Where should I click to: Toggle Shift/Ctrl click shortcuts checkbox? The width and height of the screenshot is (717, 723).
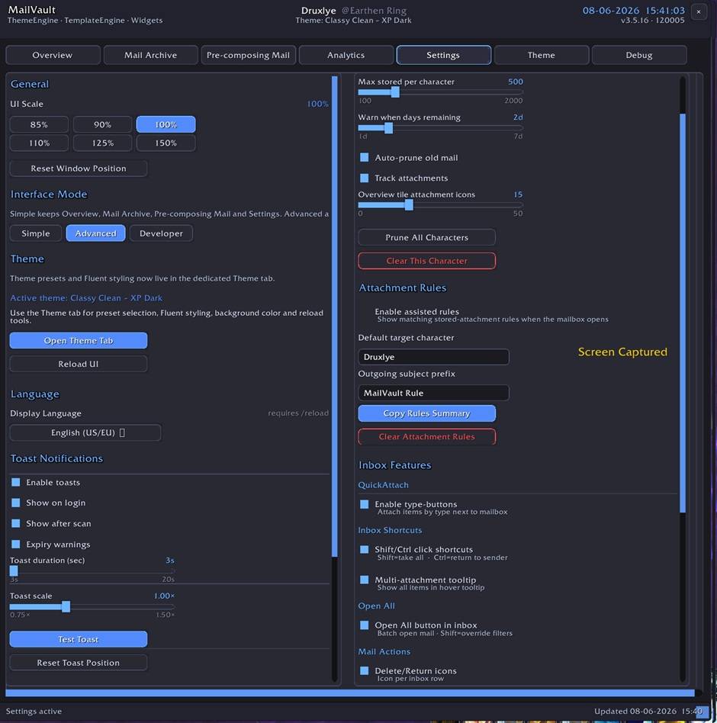tap(365, 550)
